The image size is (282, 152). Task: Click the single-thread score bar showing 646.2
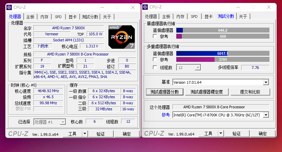point(223,30)
